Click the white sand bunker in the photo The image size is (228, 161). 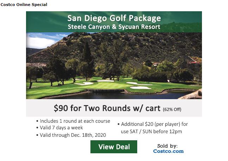tap(140, 87)
